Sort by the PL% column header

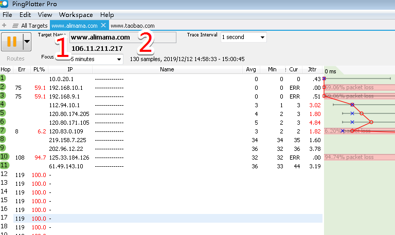click(x=39, y=70)
